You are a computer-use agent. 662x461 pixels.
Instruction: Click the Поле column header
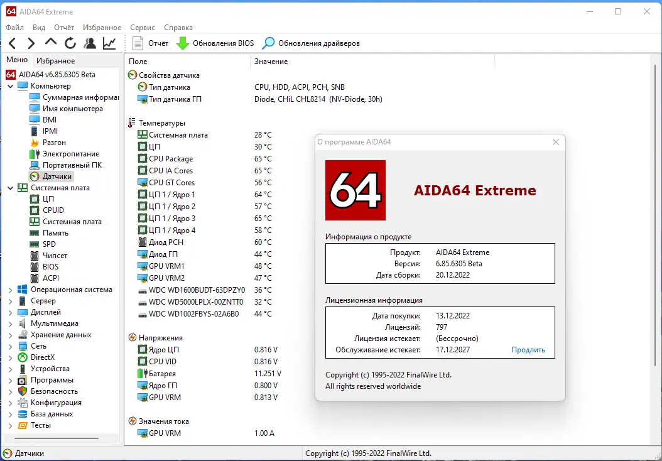[x=187, y=62]
